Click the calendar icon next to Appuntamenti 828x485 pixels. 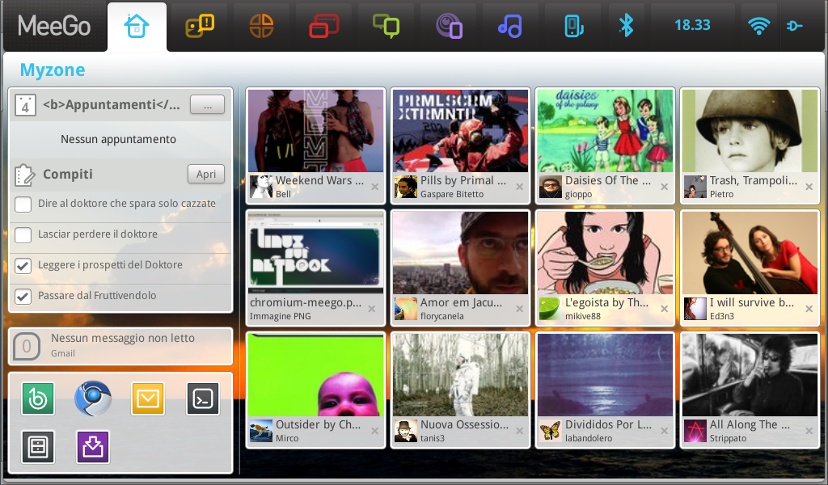pos(25,105)
